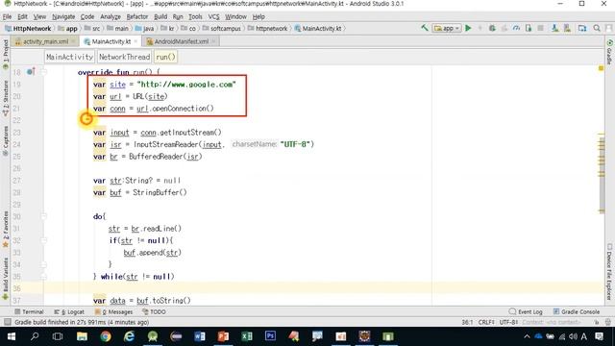The image size is (615, 346).
Task: Open Word from the taskbar
Action: pyautogui.click(x=200, y=336)
